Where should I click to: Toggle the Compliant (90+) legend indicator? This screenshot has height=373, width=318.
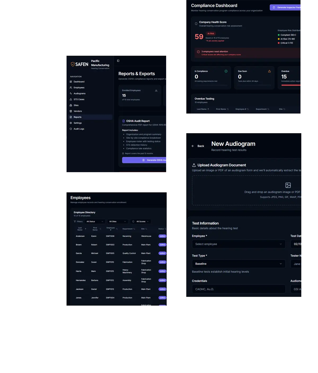[x=279, y=35]
